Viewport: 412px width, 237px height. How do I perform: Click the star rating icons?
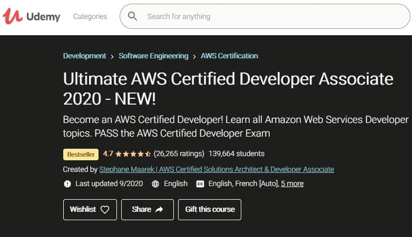(x=133, y=154)
